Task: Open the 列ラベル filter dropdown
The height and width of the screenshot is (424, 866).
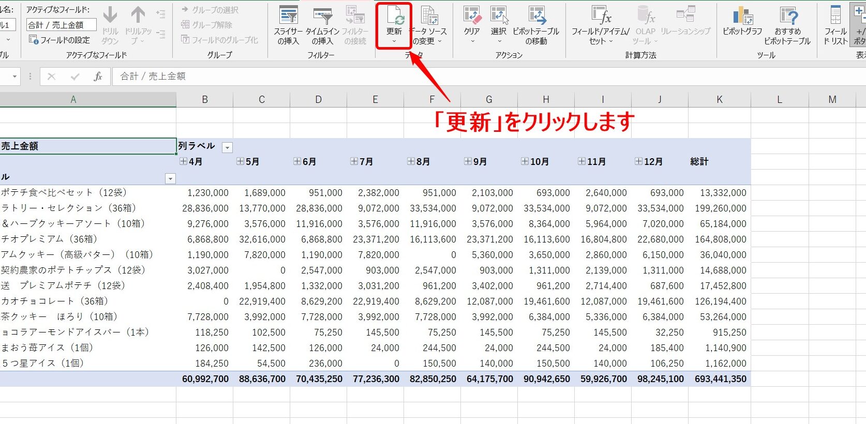Action: (x=227, y=147)
